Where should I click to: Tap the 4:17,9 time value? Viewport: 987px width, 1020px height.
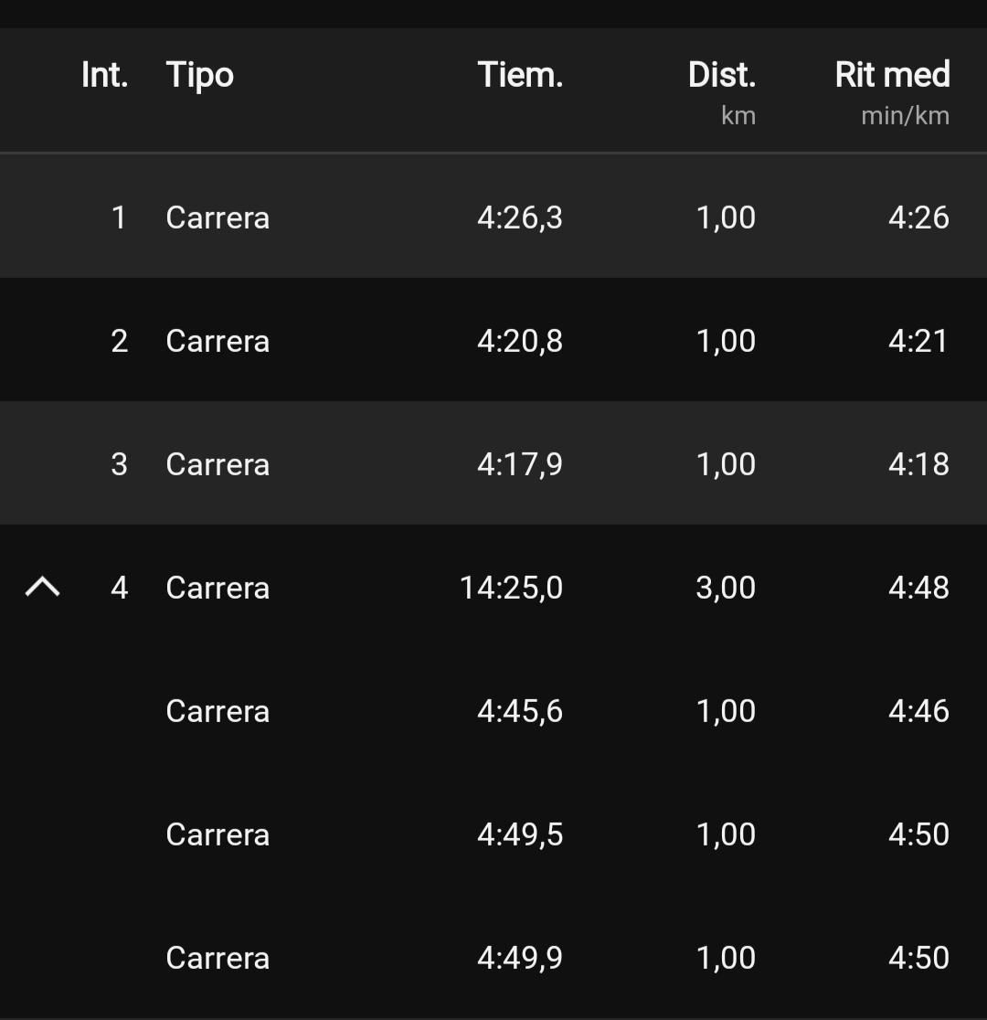pos(520,464)
